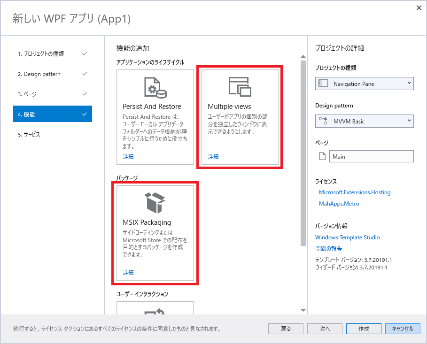Click the 戻る button
The image size is (427, 344).
click(x=286, y=329)
